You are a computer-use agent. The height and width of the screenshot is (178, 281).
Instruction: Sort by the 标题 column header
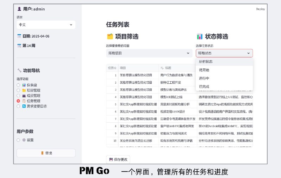tap(177, 68)
